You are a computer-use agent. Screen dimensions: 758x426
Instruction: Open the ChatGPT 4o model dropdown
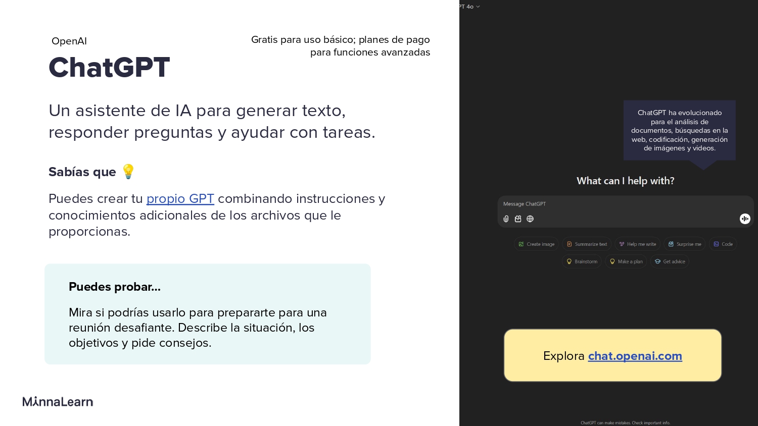click(x=469, y=7)
